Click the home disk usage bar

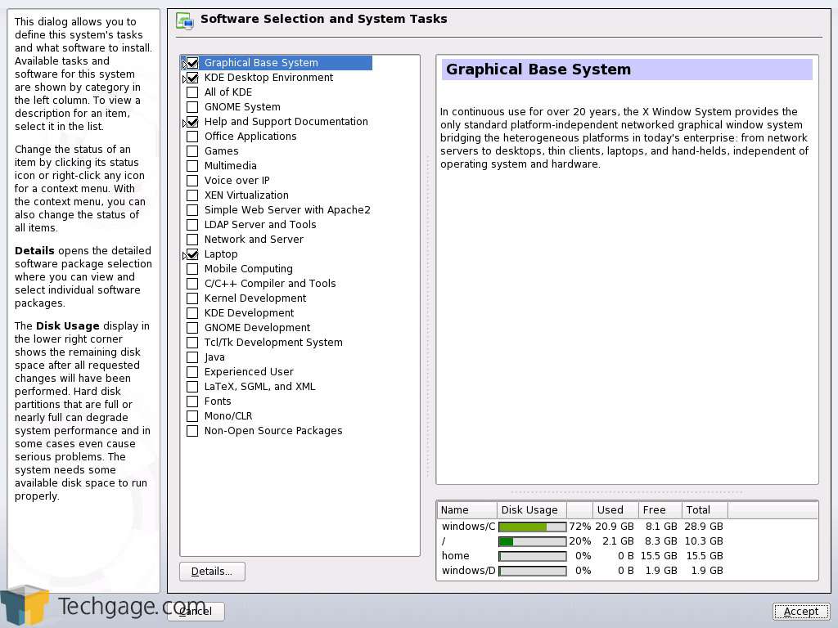point(532,556)
